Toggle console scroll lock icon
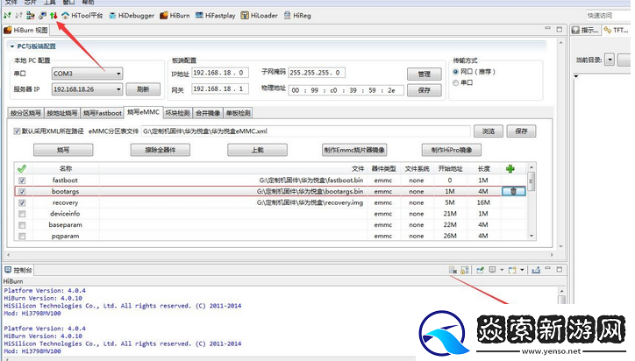Screen dimensions: 635x361 coord(465,270)
